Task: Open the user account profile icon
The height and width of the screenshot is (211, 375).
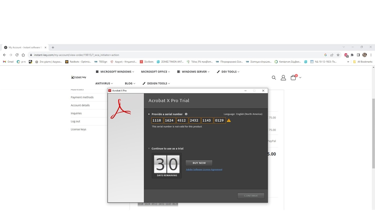Action: 283,78
